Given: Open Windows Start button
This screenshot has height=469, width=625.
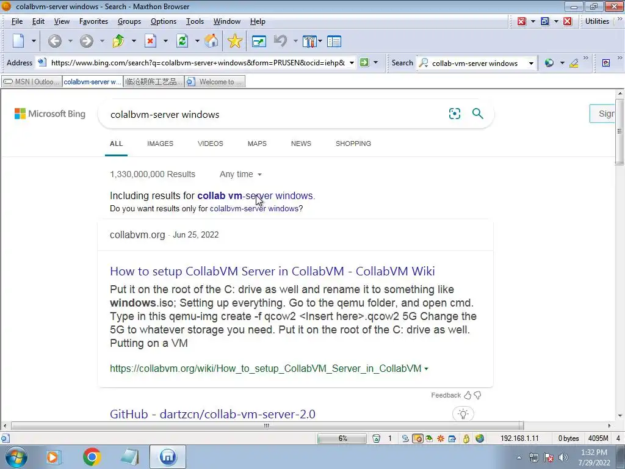Looking at the screenshot, I should tap(16, 457).
